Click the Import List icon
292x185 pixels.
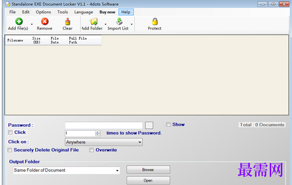119,21
